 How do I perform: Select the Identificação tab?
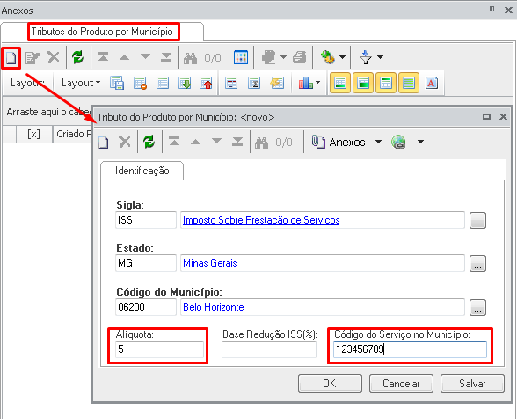[x=142, y=171]
